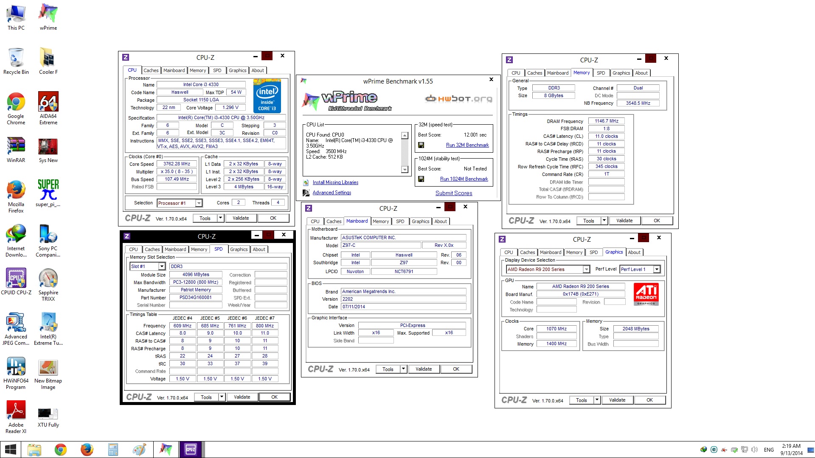Expand Tools arrow in Mainboard CPU-Z window
815x458 pixels.
403,369
